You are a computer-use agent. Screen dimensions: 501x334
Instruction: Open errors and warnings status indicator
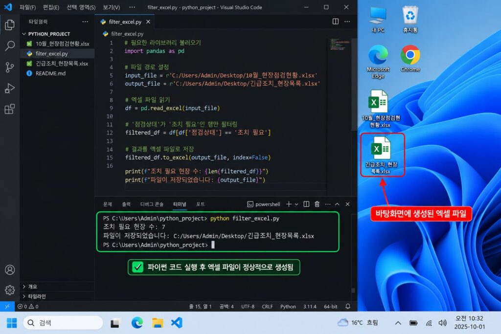tap(28, 307)
